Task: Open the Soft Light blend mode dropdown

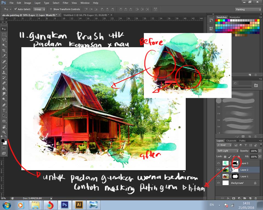Action: pyautogui.click(x=228, y=151)
